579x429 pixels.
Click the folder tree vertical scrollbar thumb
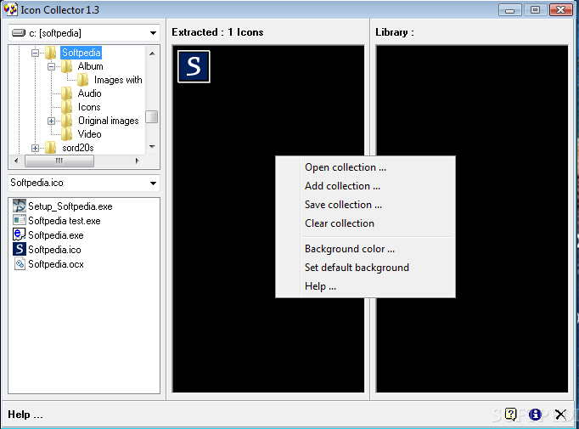coord(152,116)
